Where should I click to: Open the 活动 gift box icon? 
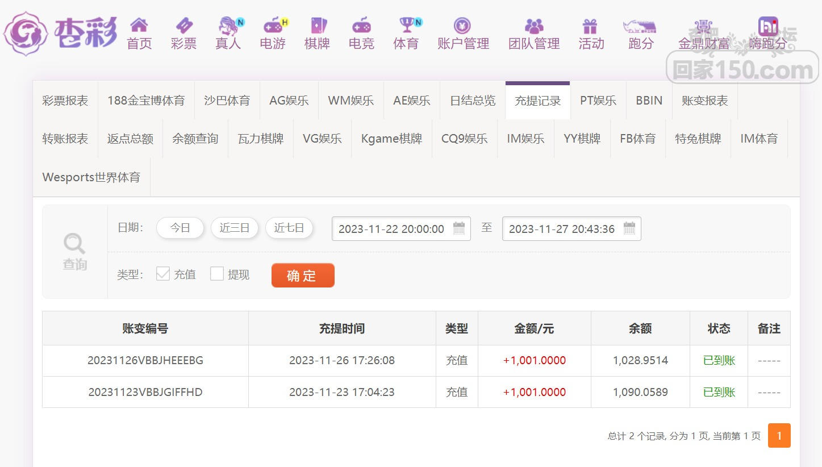(590, 26)
